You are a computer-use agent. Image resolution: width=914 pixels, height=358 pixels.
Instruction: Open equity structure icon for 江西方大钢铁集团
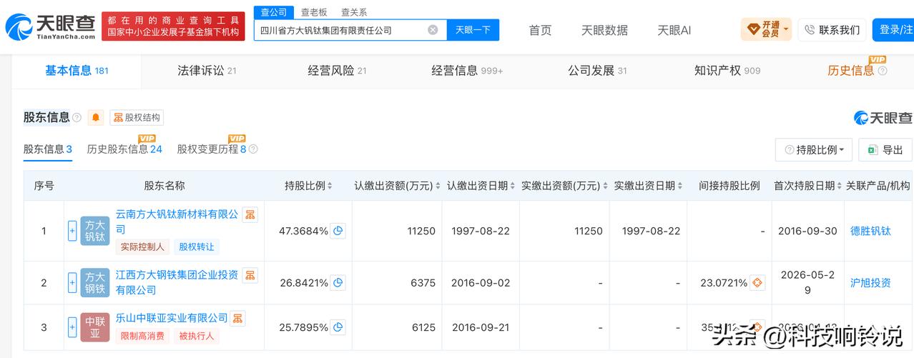pyautogui.click(x=250, y=275)
